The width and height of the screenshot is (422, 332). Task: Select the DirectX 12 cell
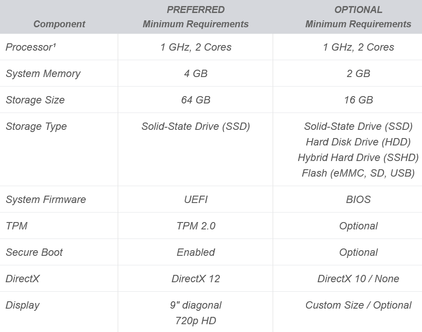[196, 279]
